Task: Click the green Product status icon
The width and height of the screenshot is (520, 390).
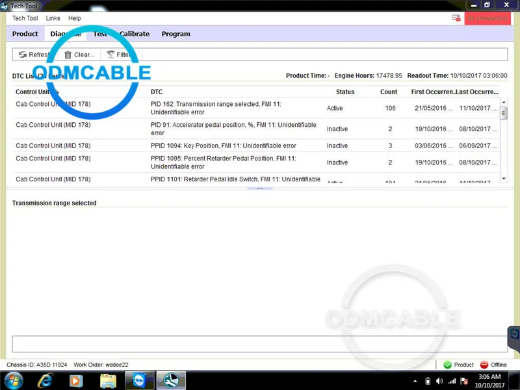Action: [x=448, y=365]
